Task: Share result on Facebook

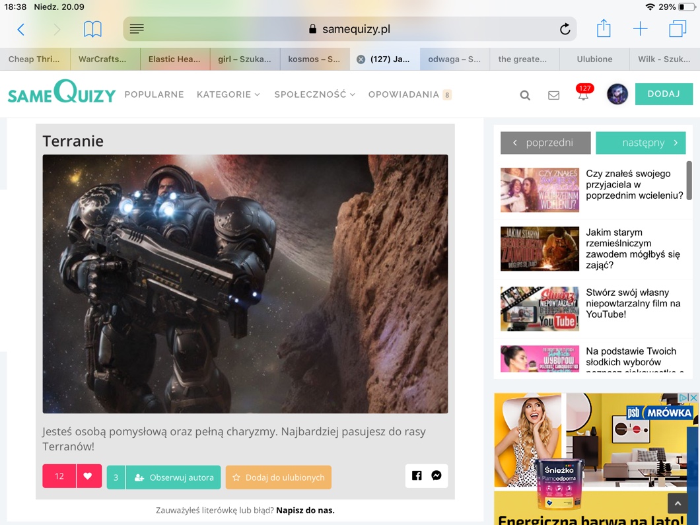Action: 417,475
